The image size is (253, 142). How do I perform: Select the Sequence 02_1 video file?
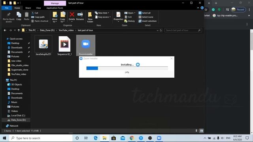[x=64, y=46]
